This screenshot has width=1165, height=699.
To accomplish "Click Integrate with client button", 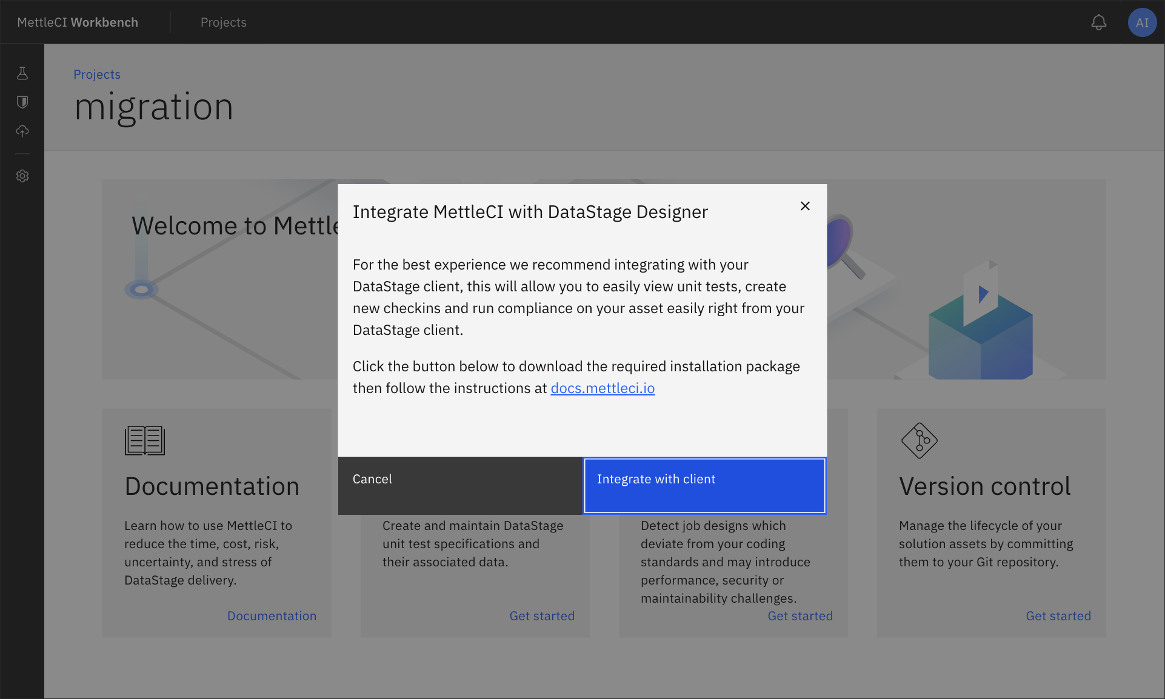I will pos(704,485).
